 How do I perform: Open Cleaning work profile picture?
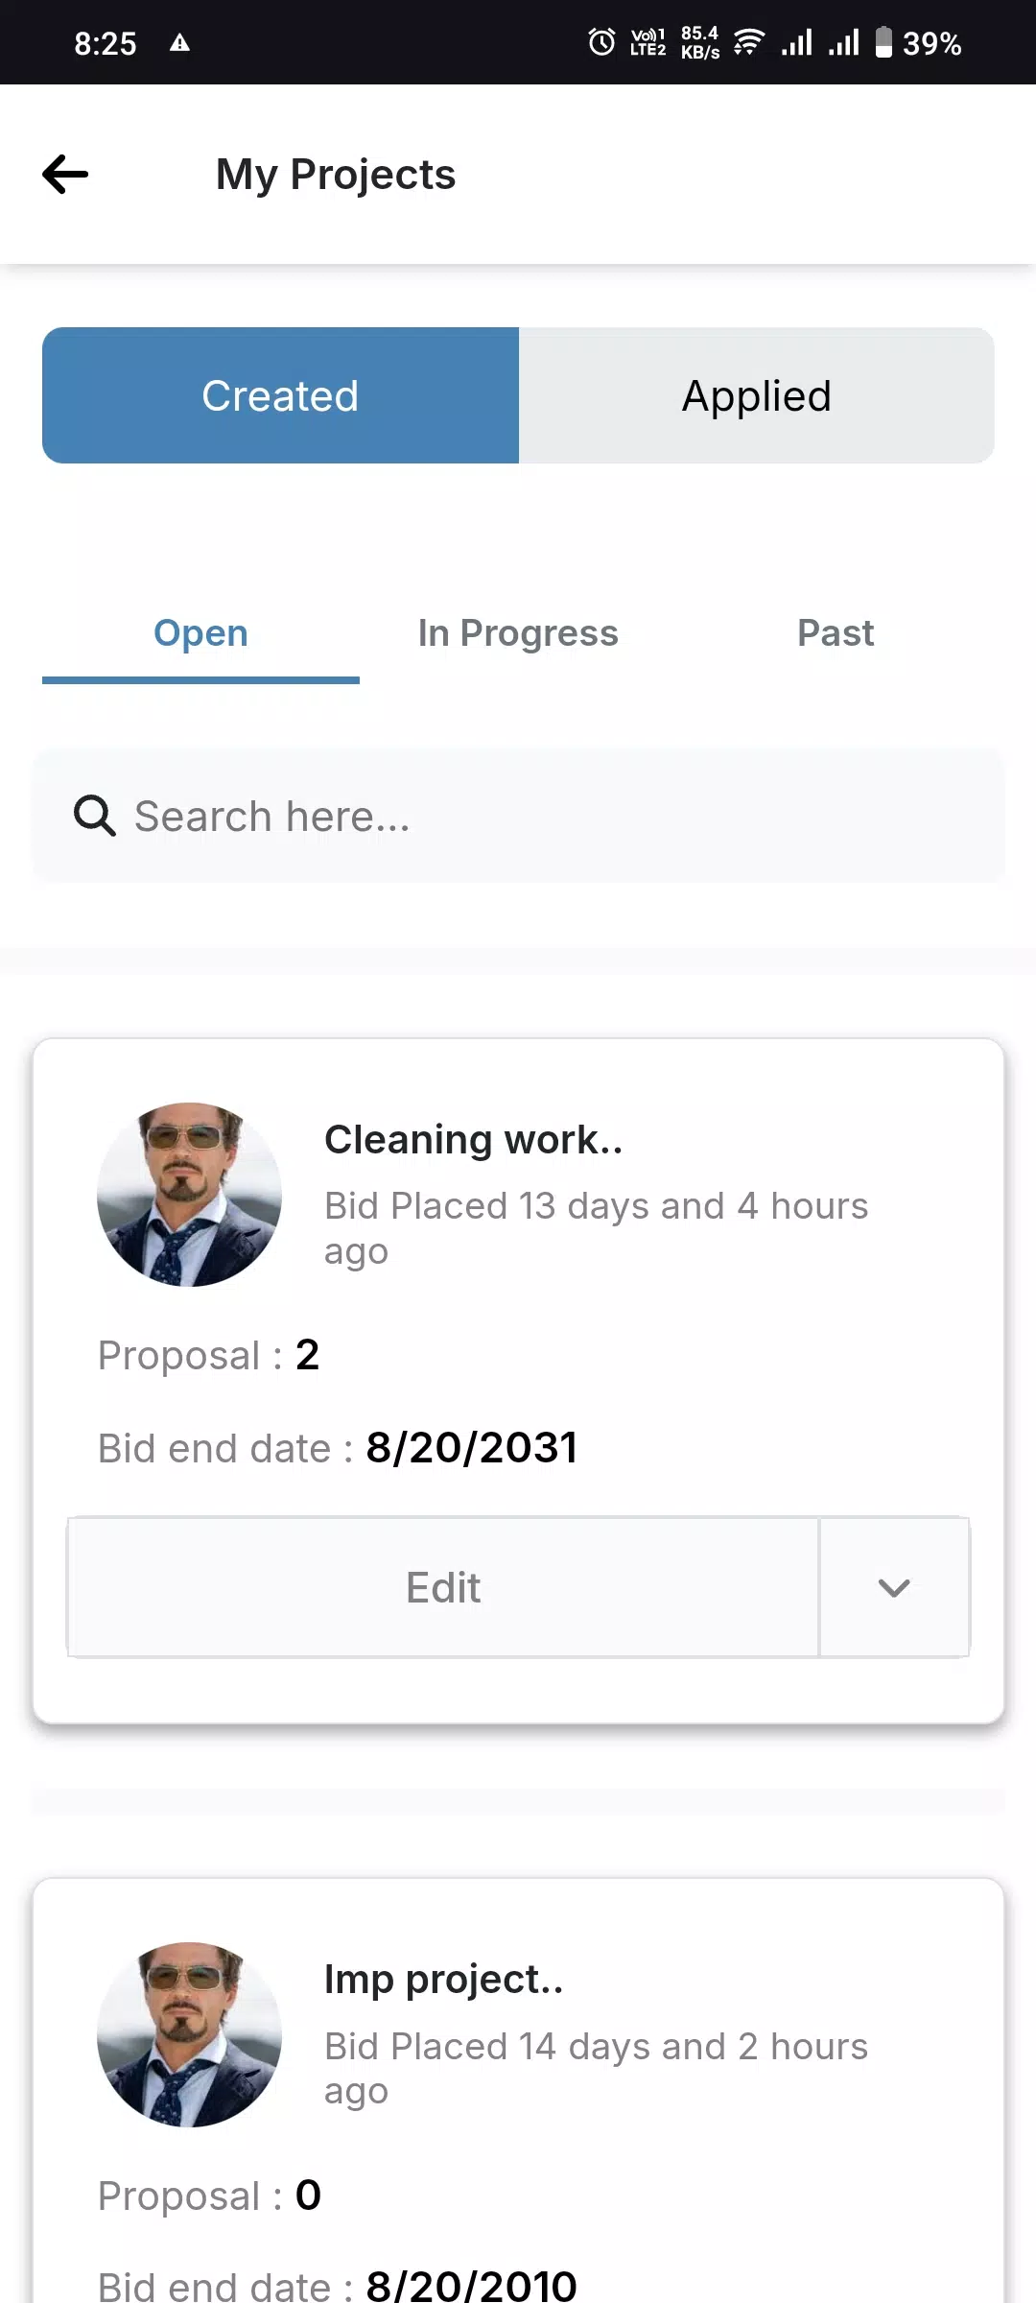189,1195
